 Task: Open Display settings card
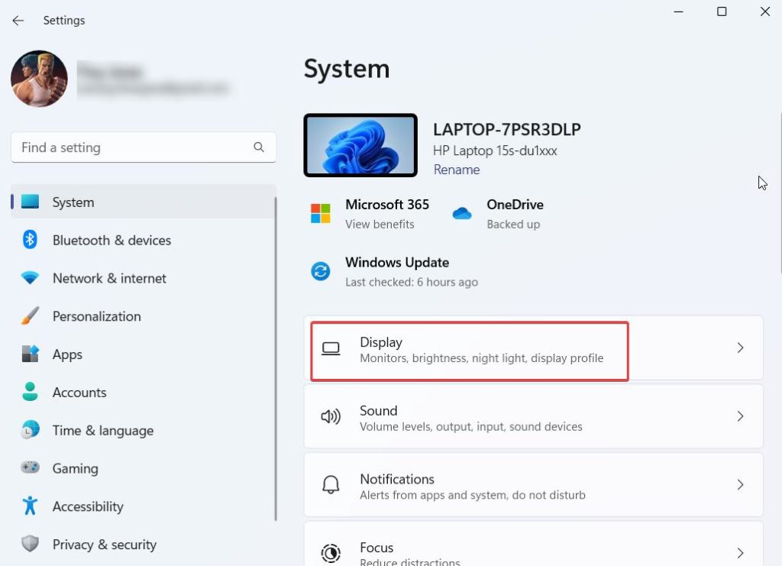pos(533,348)
